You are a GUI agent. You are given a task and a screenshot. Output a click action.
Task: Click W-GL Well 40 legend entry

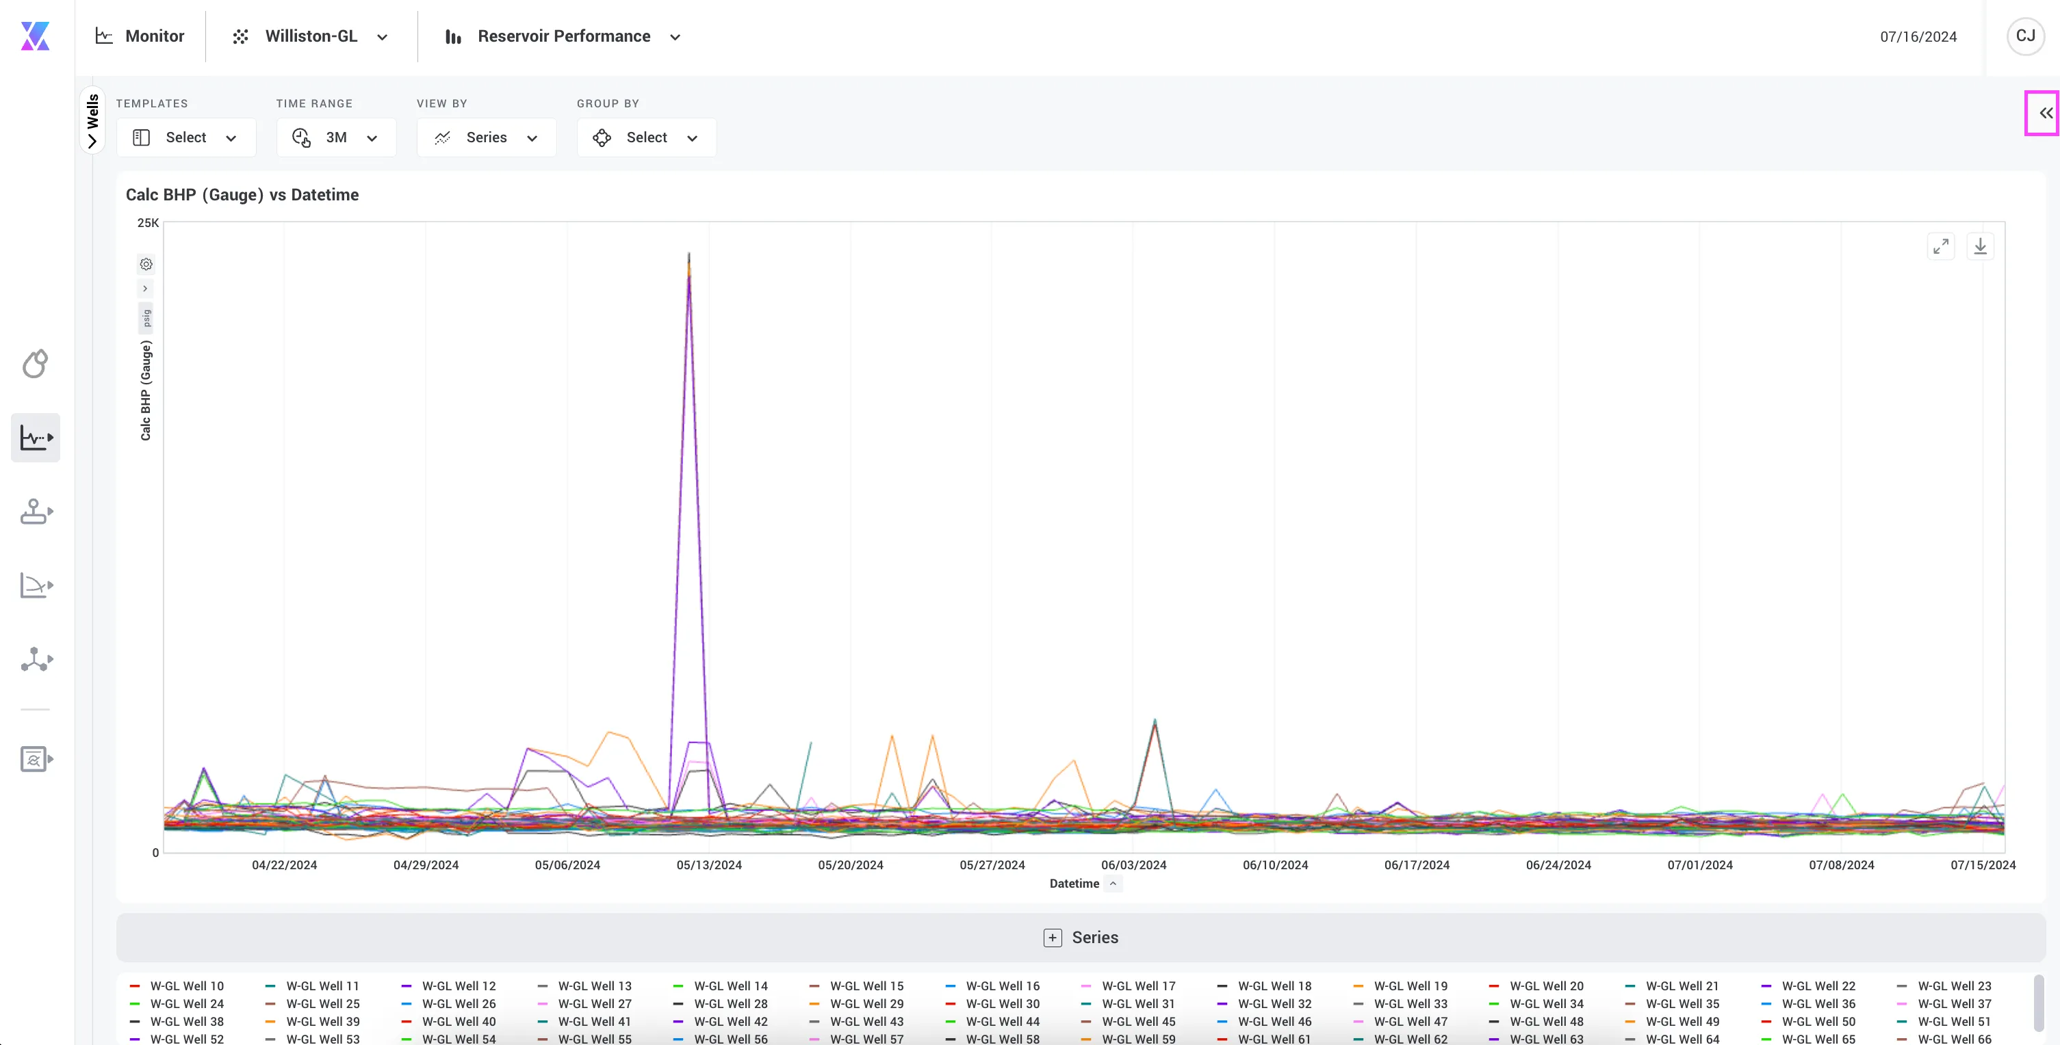tap(449, 1021)
